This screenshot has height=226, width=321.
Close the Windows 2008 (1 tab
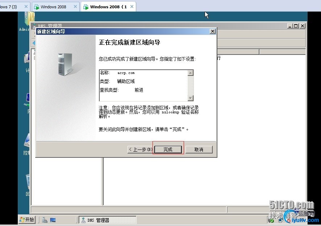132,6
